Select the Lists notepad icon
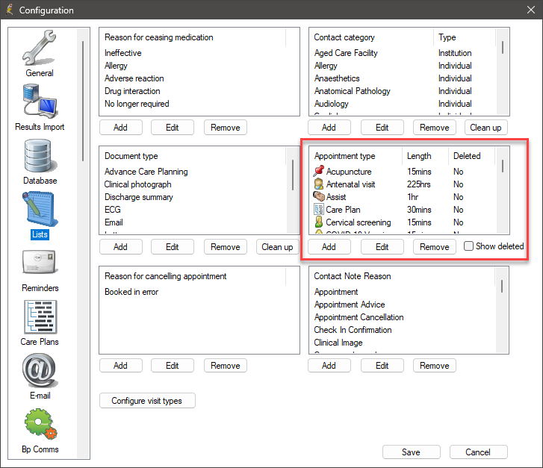The image size is (543, 468). click(40, 210)
